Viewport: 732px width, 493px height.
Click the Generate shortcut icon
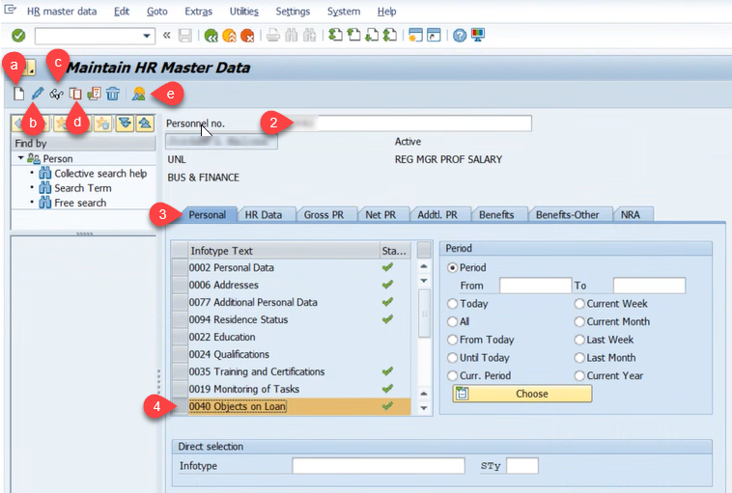pyautogui.click(x=434, y=36)
